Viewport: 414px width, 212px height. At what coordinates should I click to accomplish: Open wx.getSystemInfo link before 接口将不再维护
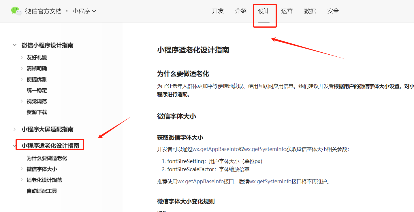click(270, 182)
